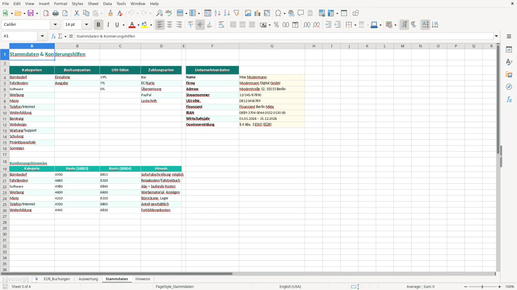Open the Sidebar Gallery icon
Image resolution: width=517 pixels, height=290 pixels.
pos(509,75)
